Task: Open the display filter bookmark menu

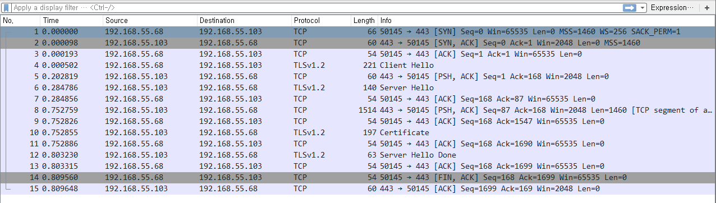Action: [6, 8]
